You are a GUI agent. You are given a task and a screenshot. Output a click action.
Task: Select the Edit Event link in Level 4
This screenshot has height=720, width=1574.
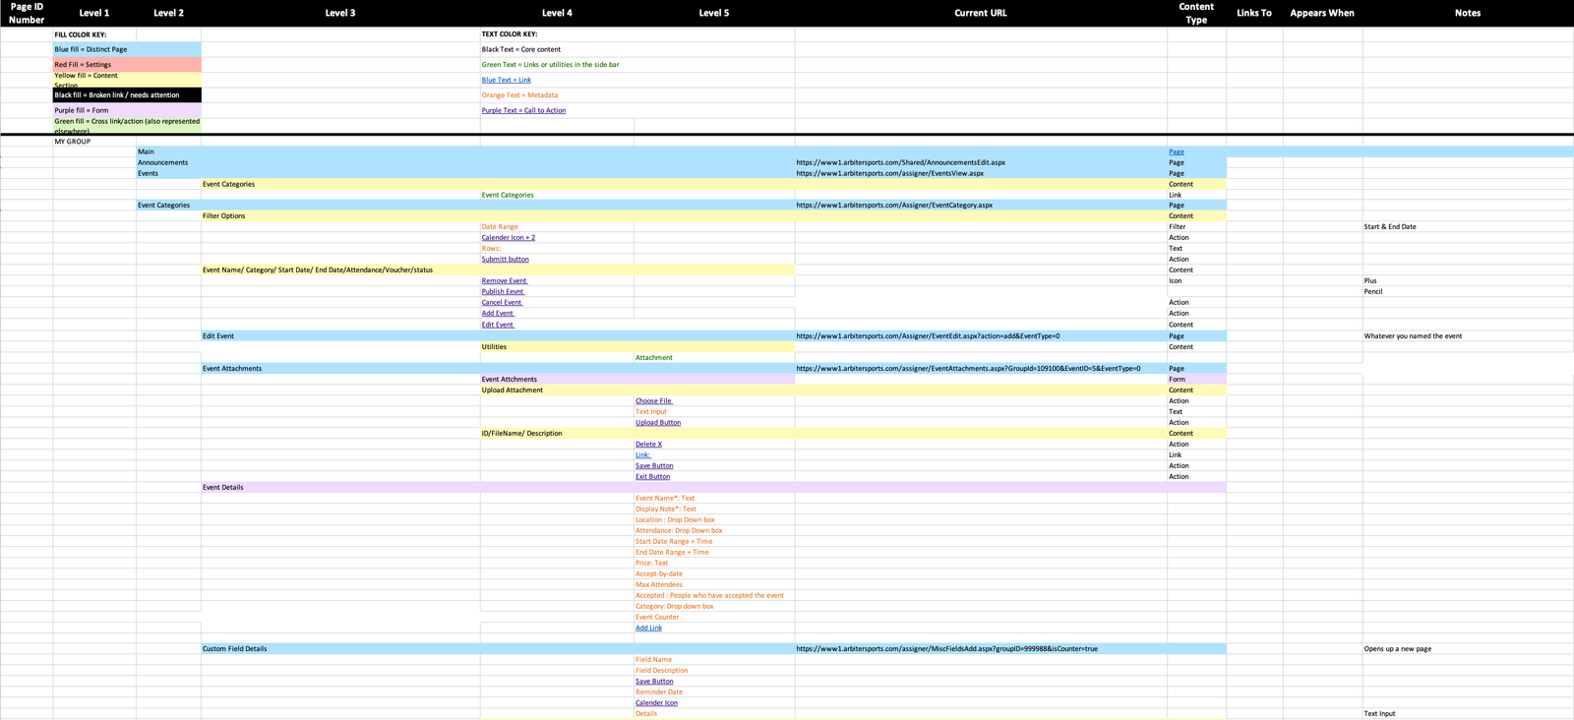tap(498, 325)
